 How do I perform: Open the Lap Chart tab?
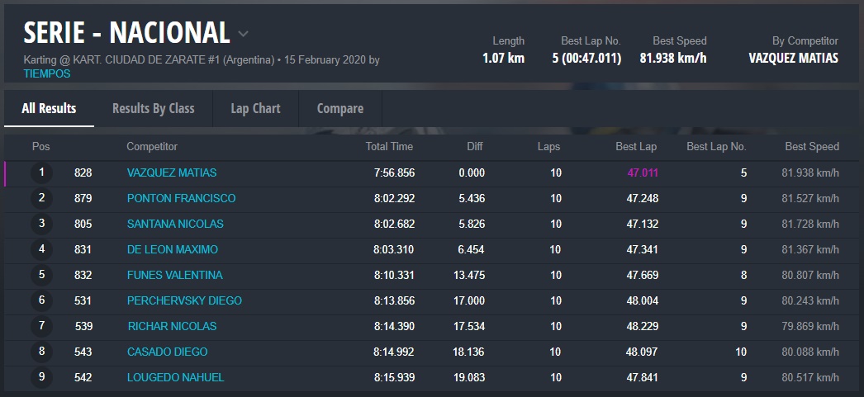255,108
